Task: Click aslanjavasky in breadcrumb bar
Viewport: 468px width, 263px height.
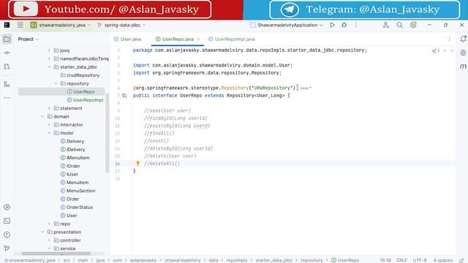Action: 143,260
